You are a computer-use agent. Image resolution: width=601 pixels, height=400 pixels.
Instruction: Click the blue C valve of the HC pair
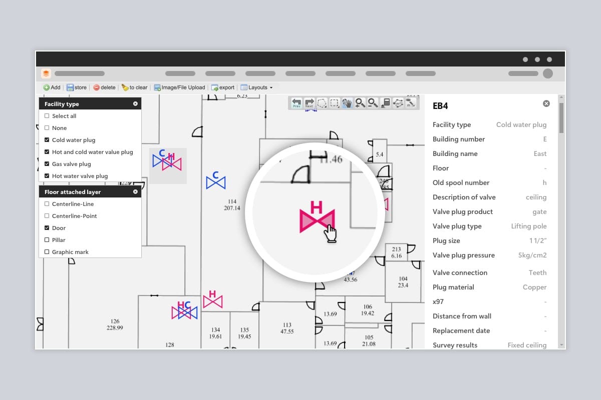coord(188,310)
